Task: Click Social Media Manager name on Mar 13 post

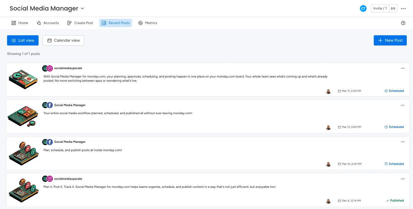Action: [x=70, y=105]
